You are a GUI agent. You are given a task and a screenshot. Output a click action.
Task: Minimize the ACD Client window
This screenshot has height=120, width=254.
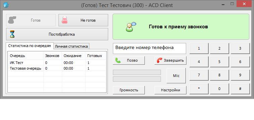click(223, 4)
